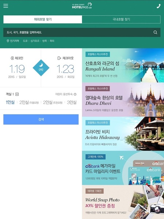
Task: Add a room with plus icon
Action: click(x=17, y=94)
